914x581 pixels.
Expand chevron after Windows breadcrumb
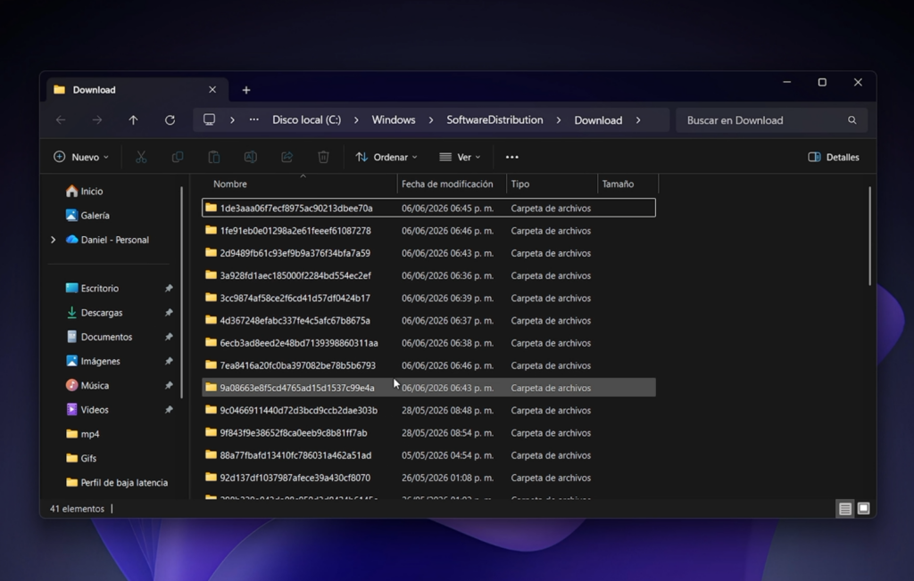point(431,120)
